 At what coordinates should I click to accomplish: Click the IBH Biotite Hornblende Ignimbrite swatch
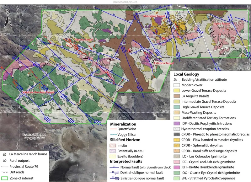point(177,167)
